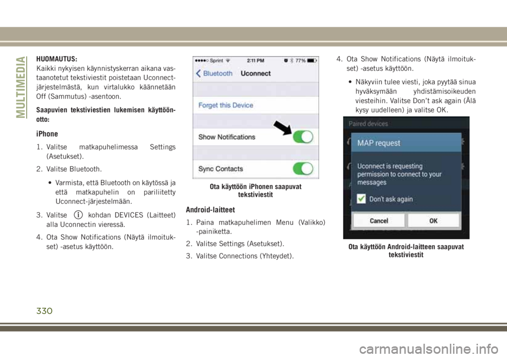Screen dimensions: 507x358
Task: Tick the Don't ask again checkbox
Action: [x=361, y=199]
